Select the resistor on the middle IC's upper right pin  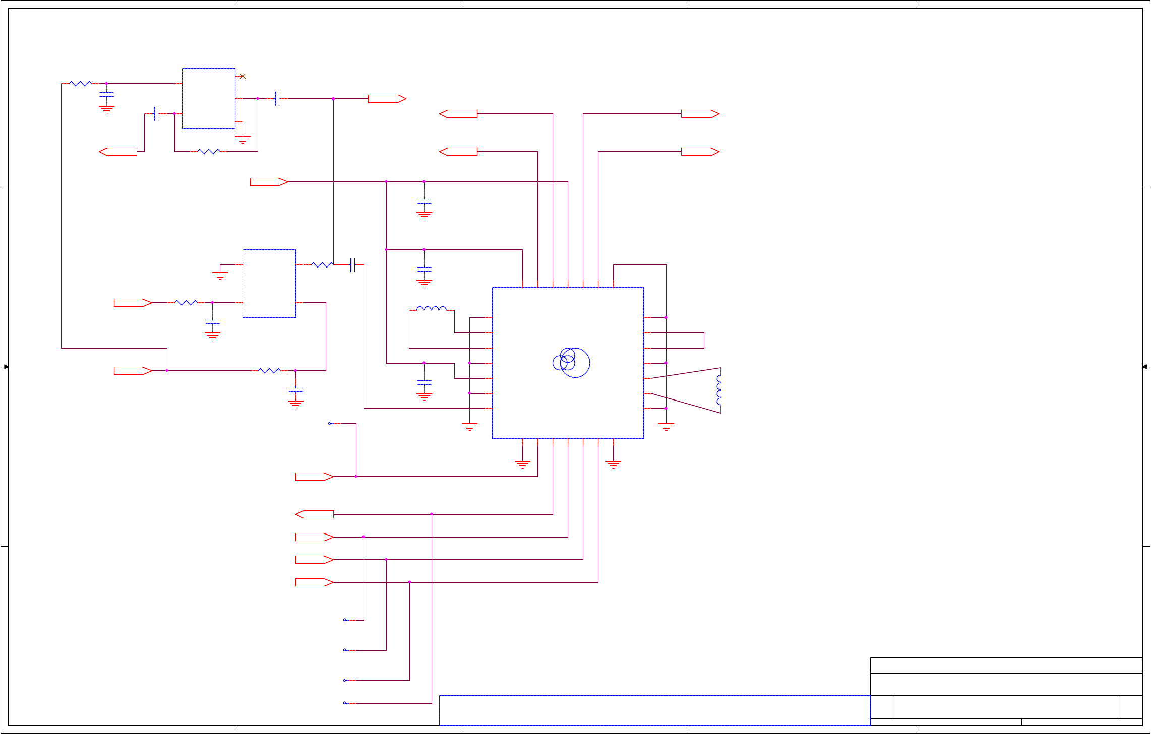pyautogui.click(x=322, y=264)
